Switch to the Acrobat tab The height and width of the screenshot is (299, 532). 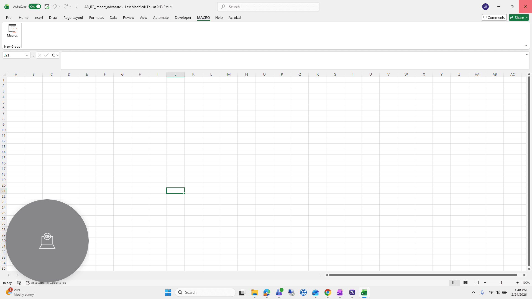(x=235, y=17)
